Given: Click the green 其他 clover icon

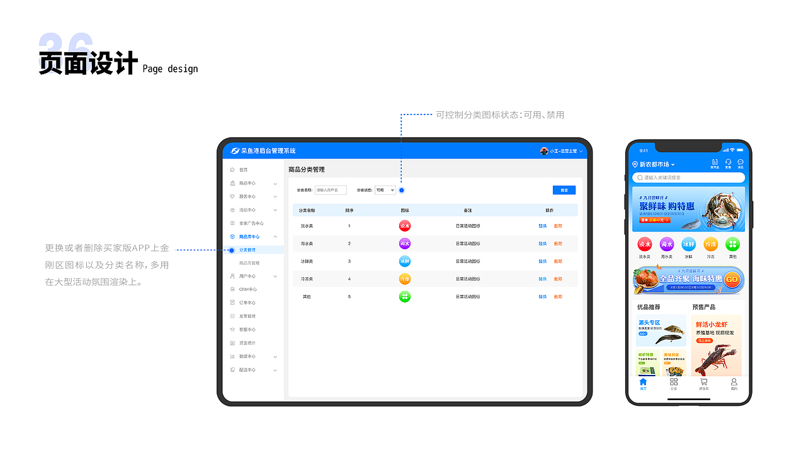Looking at the screenshot, I should (x=405, y=296).
